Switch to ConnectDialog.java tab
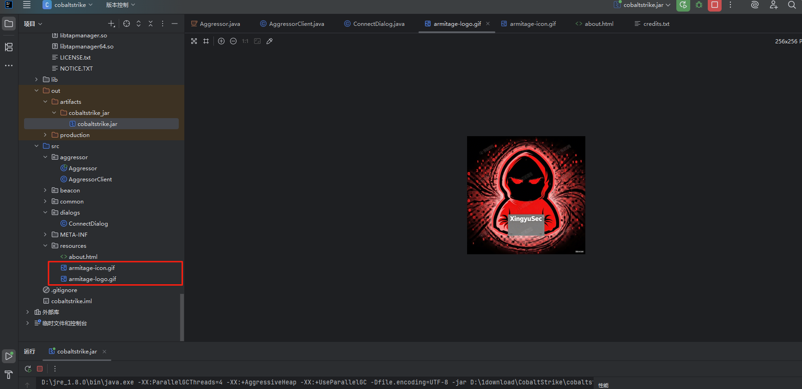Screen dimensions: 802x389 [374, 24]
